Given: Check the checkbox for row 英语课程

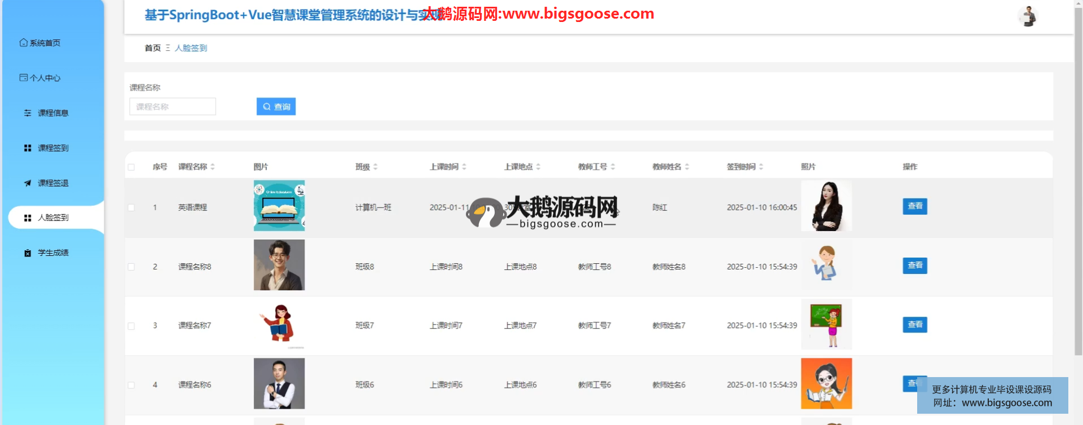Looking at the screenshot, I should (x=131, y=208).
